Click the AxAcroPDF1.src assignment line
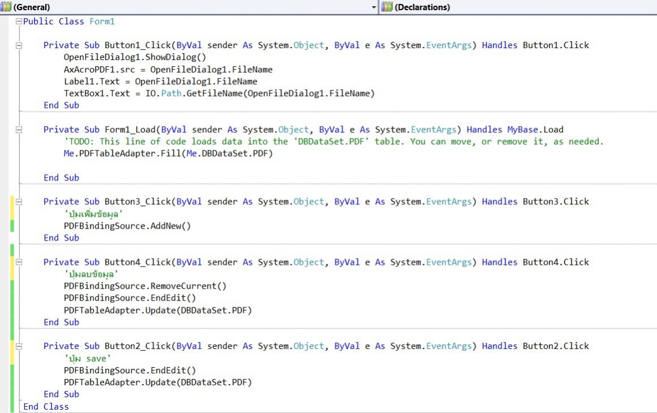Viewport: 657px width, 413px height. pos(168,70)
